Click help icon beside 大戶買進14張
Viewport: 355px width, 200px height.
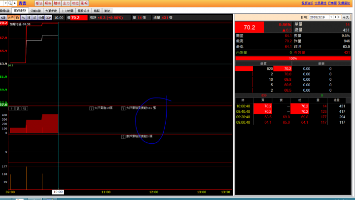[92, 108]
